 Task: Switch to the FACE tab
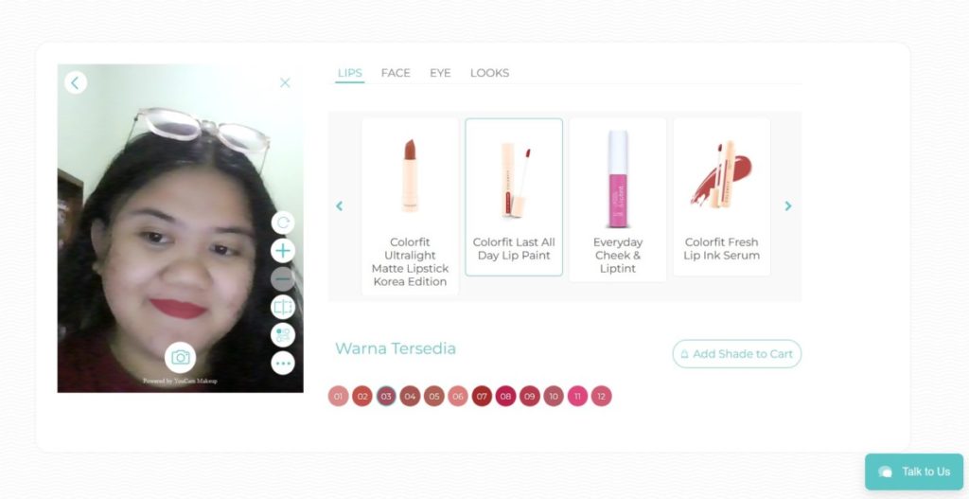click(x=396, y=73)
